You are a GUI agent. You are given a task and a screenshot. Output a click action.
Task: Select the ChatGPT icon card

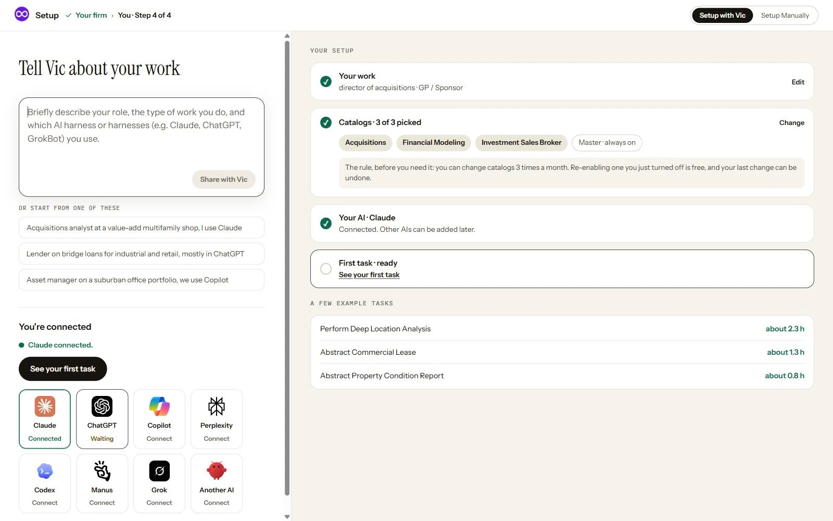tap(102, 419)
